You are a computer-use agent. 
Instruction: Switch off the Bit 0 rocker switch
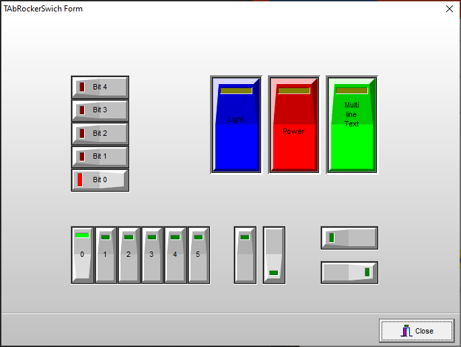100,180
